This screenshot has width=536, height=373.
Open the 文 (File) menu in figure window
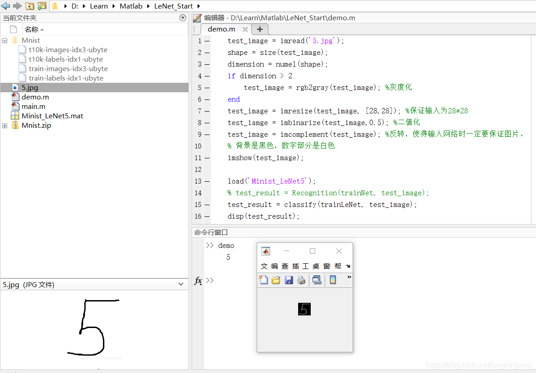click(264, 266)
